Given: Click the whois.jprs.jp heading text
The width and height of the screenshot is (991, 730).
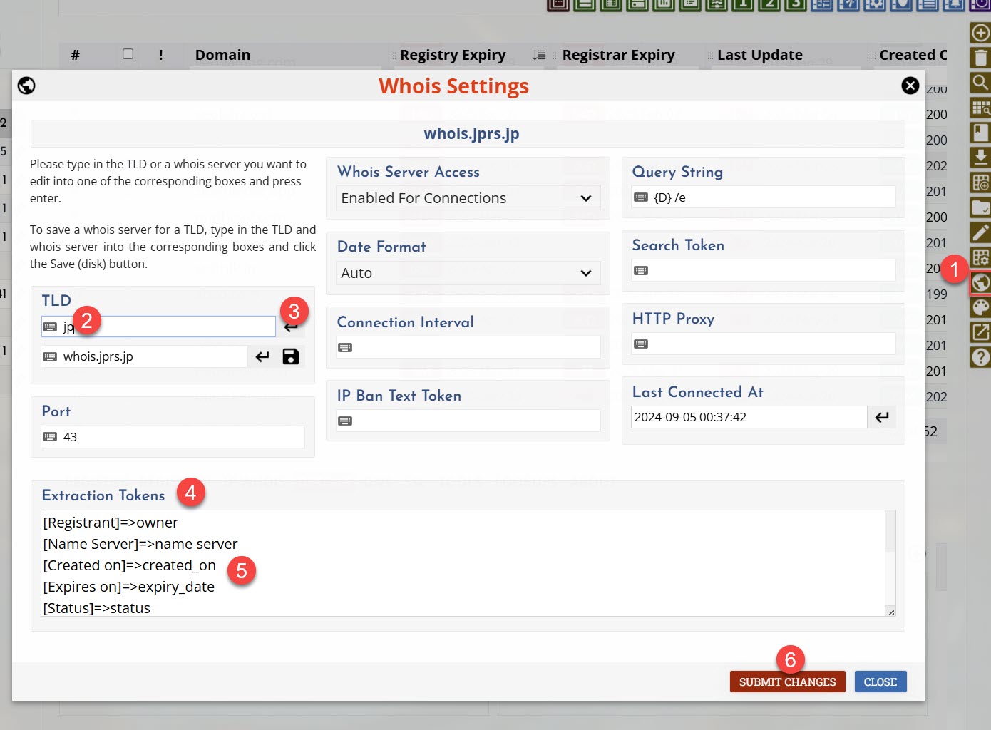Looking at the screenshot, I should coord(471,134).
